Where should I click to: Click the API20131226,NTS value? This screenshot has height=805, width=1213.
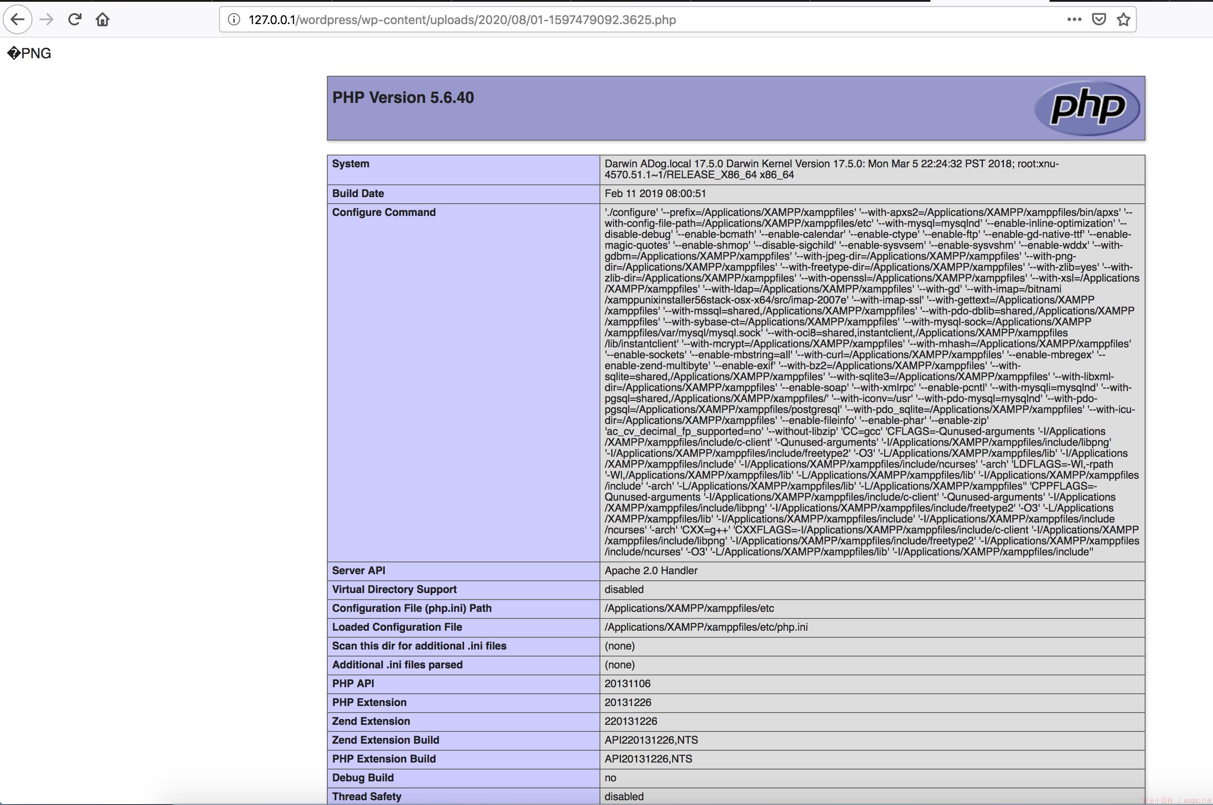(648, 759)
